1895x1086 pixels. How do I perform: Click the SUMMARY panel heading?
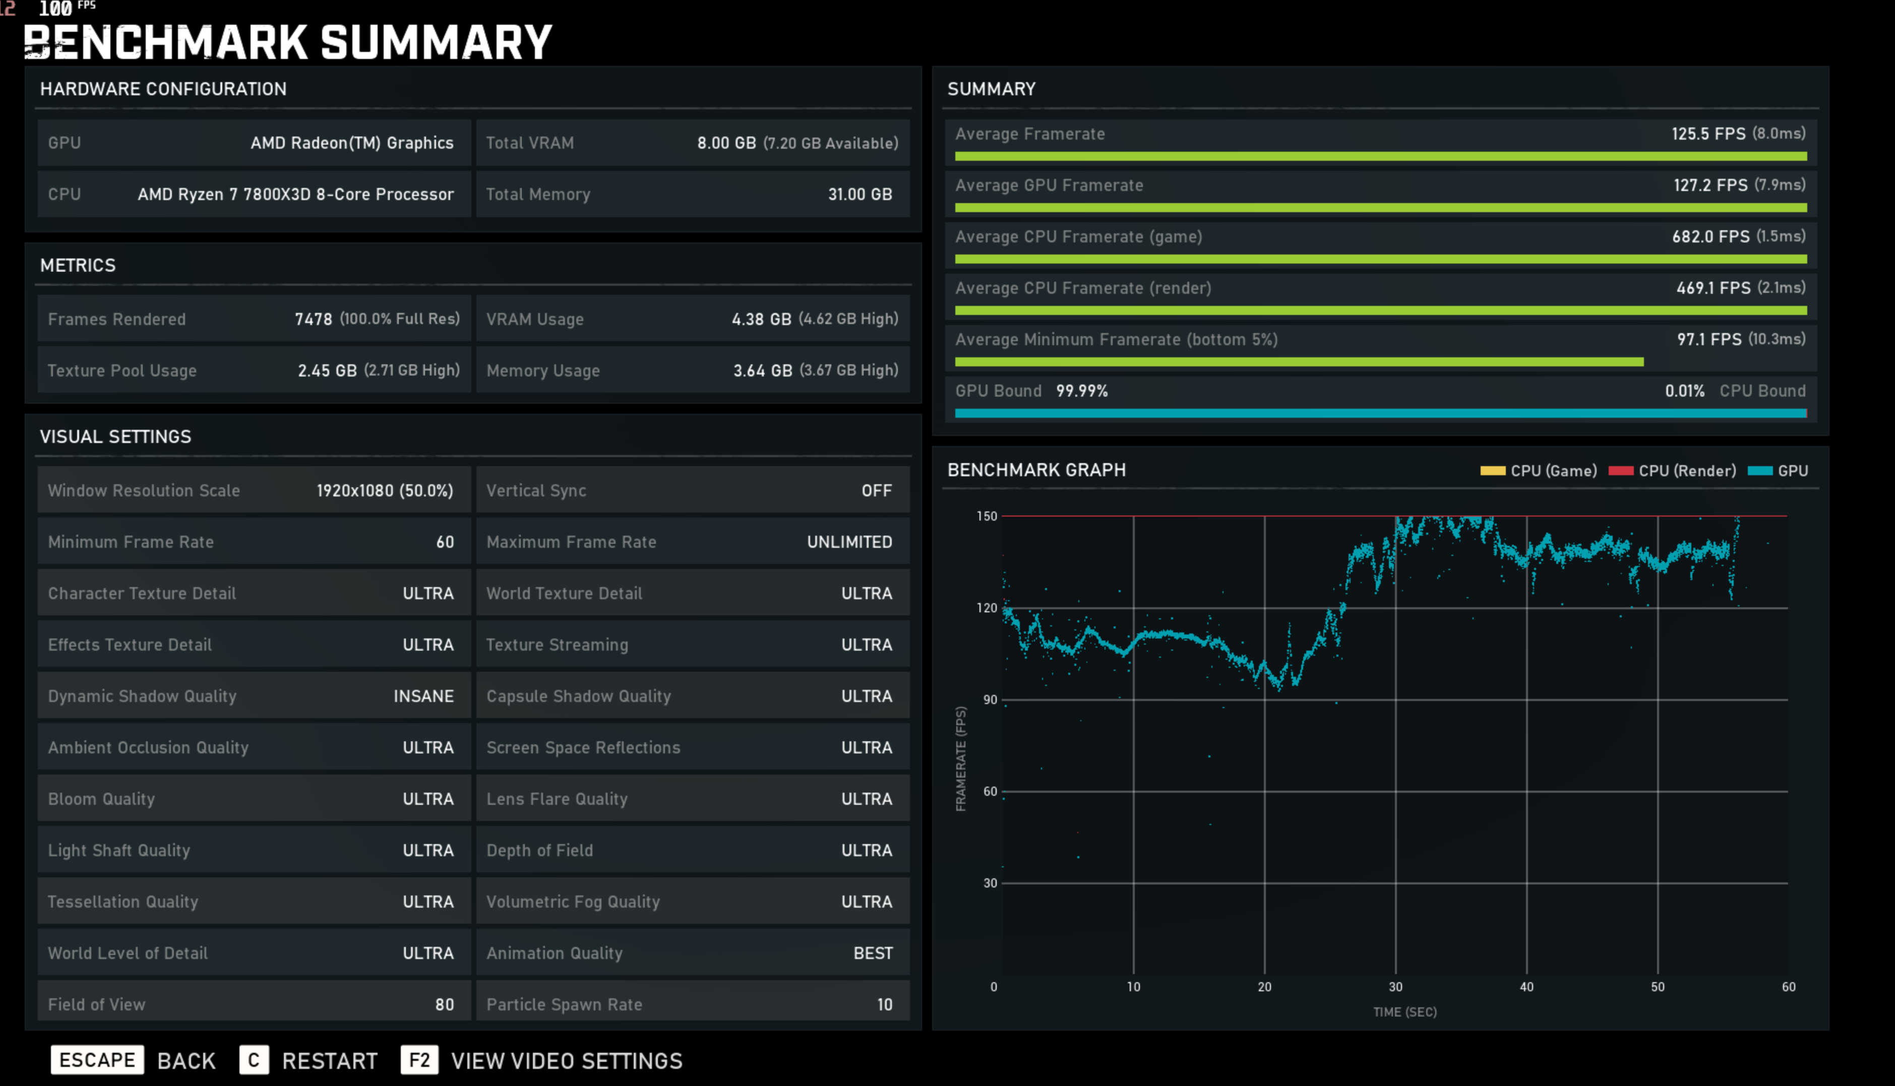992,89
